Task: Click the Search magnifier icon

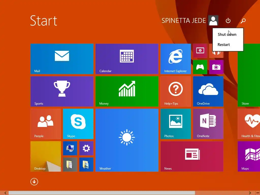Action: click(243, 21)
